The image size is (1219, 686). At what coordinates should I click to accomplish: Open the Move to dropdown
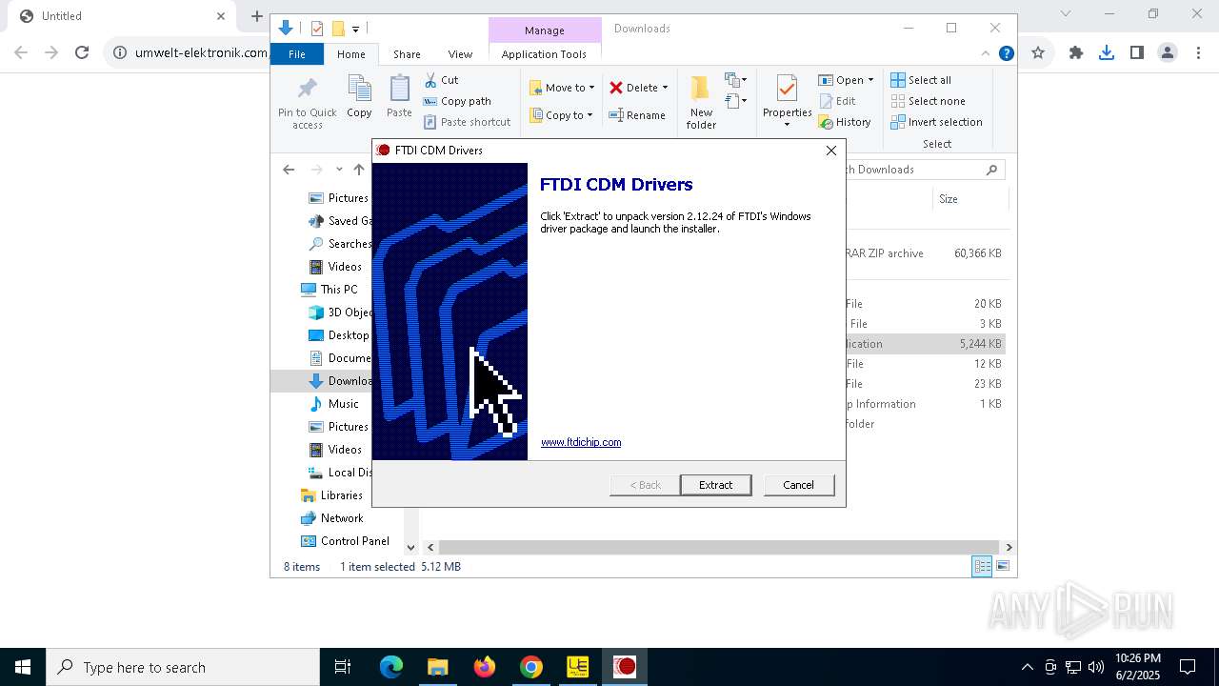click(x=562, y=88)
